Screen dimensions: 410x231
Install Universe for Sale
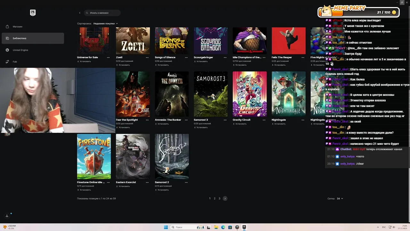(x=84, y=61)
